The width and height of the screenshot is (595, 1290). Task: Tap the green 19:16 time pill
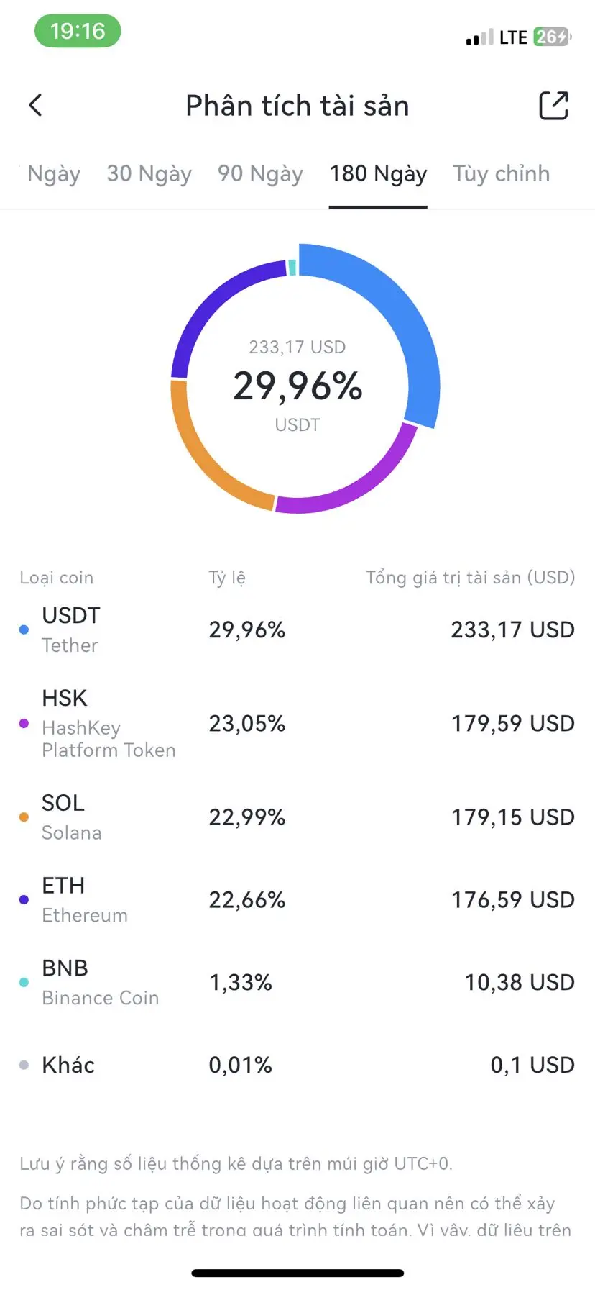(78, 32)
